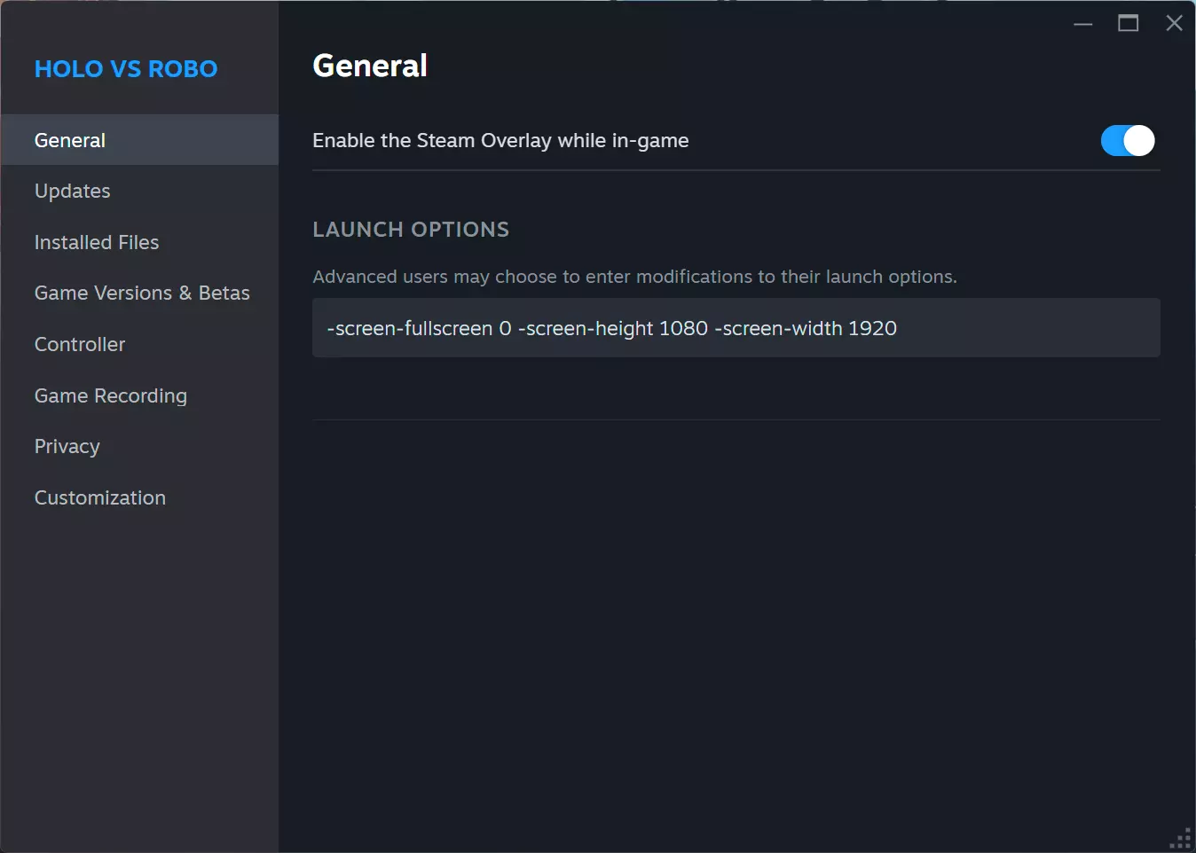1196x853 pixels.
Task: Open Game Versions & Betas settings
Action: 142,293
